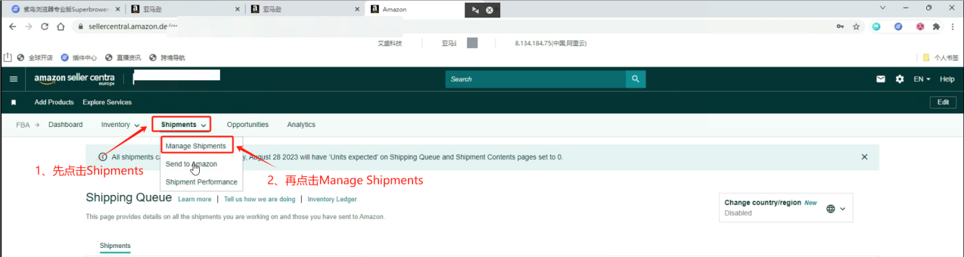Click the password key icon in address bar
964x257 pixels.
[840, 27]
